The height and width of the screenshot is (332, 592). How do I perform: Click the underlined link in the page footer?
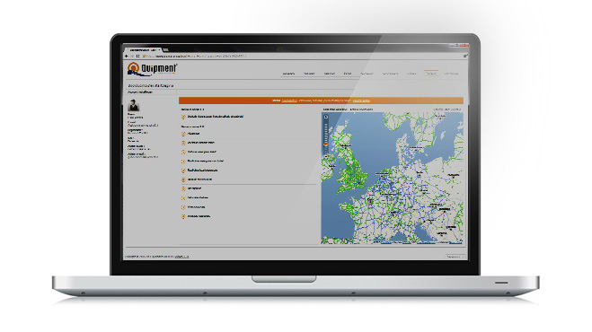coord(182,257)
